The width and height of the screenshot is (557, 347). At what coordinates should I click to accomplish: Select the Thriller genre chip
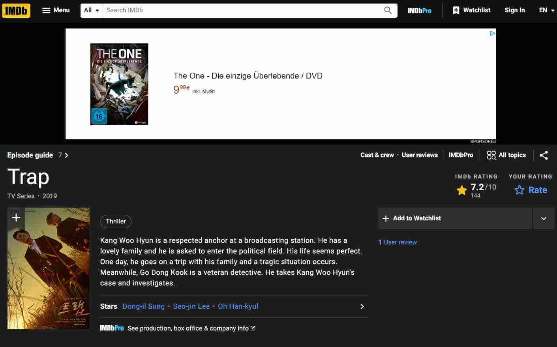click(116, 221)
